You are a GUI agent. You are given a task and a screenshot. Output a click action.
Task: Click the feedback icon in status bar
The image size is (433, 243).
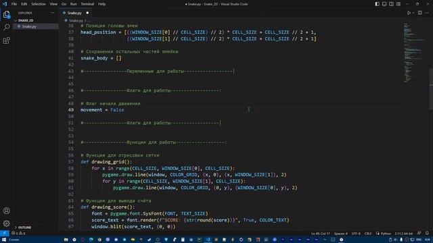pos(419,234)
